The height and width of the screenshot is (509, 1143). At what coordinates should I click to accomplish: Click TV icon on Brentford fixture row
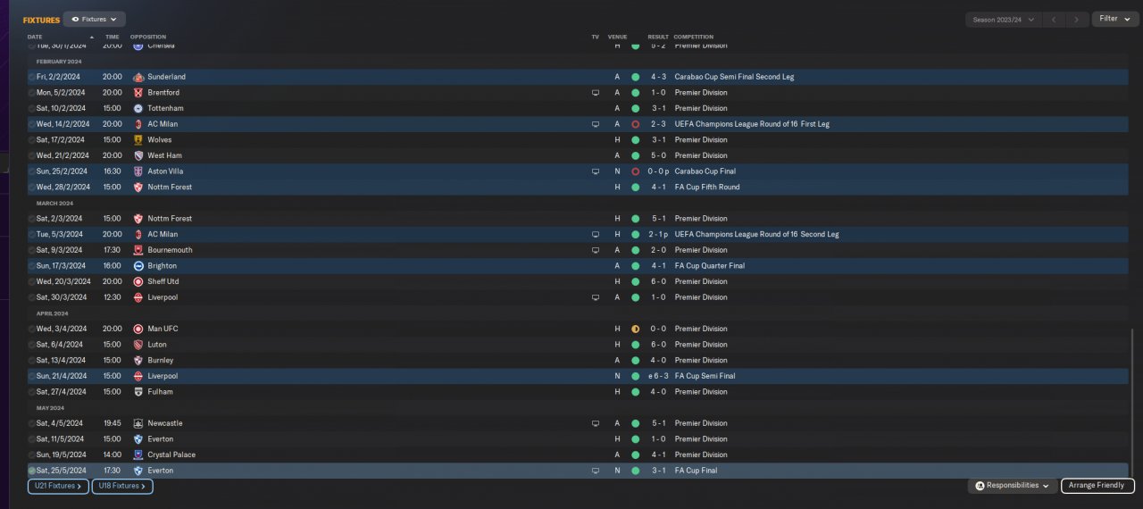[x=596, y=93]
